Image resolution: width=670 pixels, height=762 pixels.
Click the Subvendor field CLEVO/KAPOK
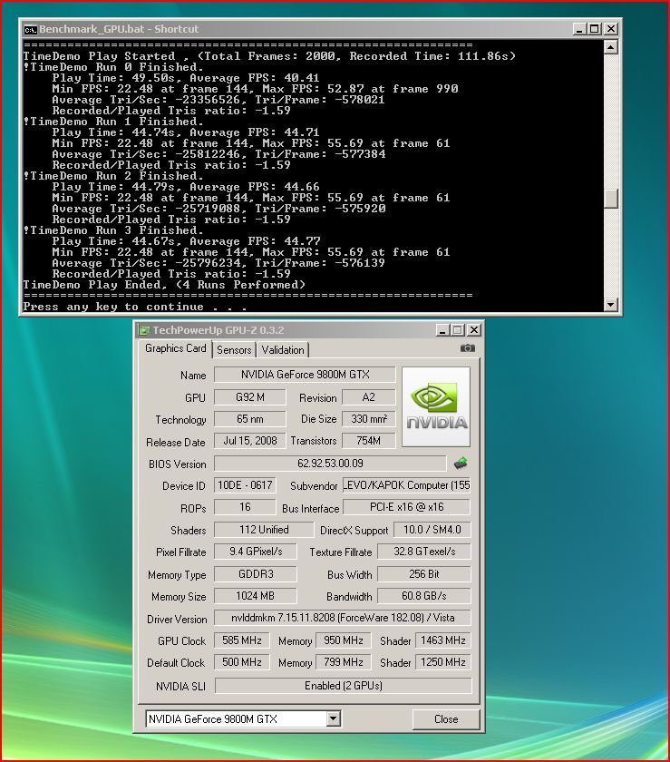coord(407,485)
